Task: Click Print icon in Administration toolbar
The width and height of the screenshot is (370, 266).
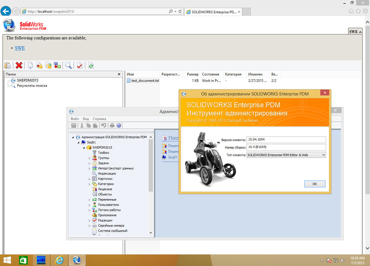Action: click(x=112, y=125)
